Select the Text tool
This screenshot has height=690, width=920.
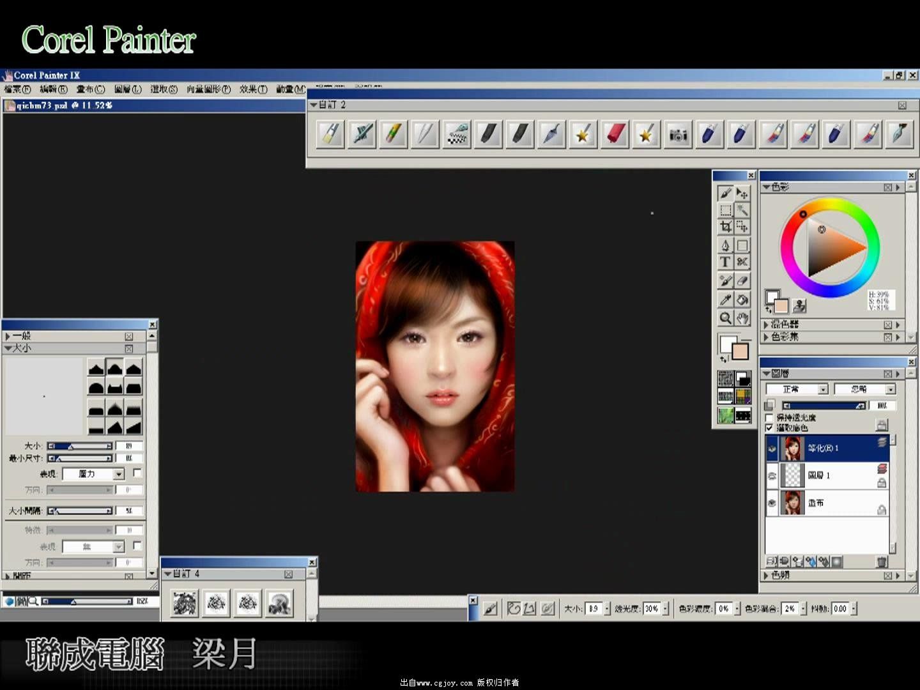pyautogui.click(x=725, y=262)
